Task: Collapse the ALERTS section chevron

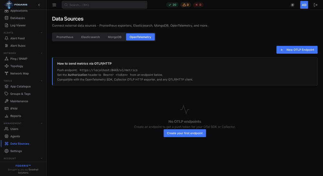Action: point(41,33)
